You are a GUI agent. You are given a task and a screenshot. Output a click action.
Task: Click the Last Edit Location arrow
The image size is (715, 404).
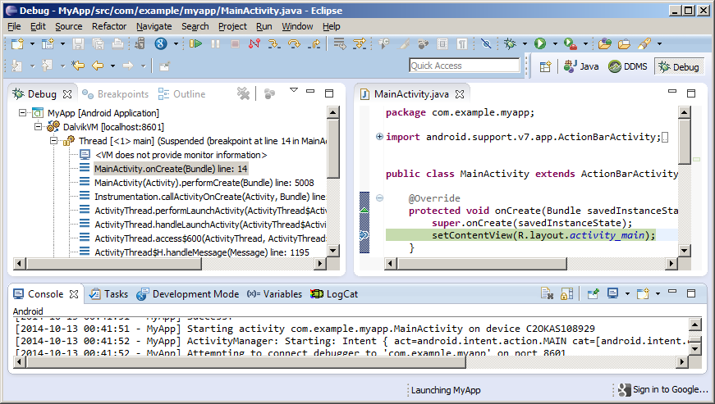(x=78, y=66)
